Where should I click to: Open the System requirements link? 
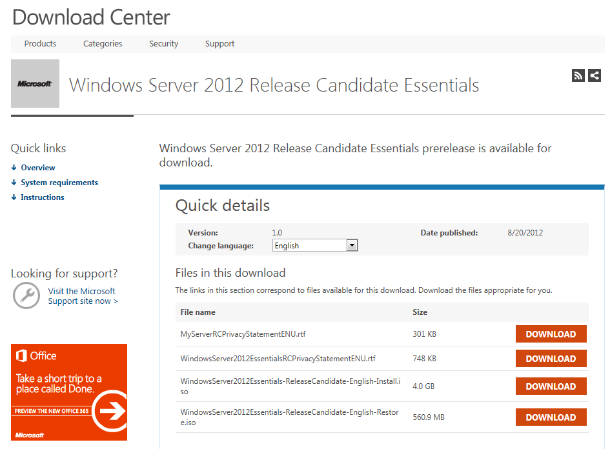59,182
